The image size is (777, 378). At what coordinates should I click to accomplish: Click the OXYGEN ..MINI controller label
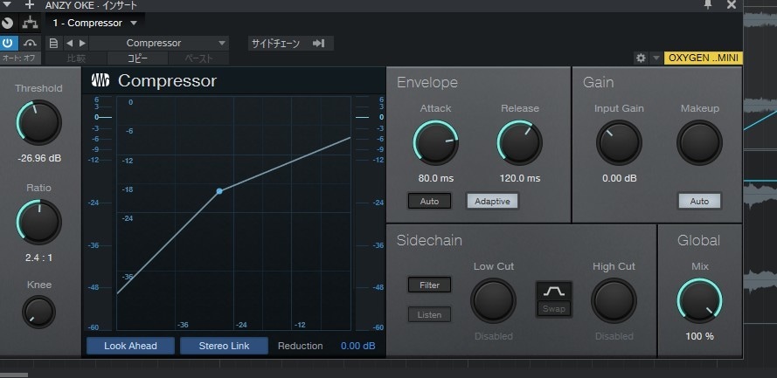click(x=704, y=58)
